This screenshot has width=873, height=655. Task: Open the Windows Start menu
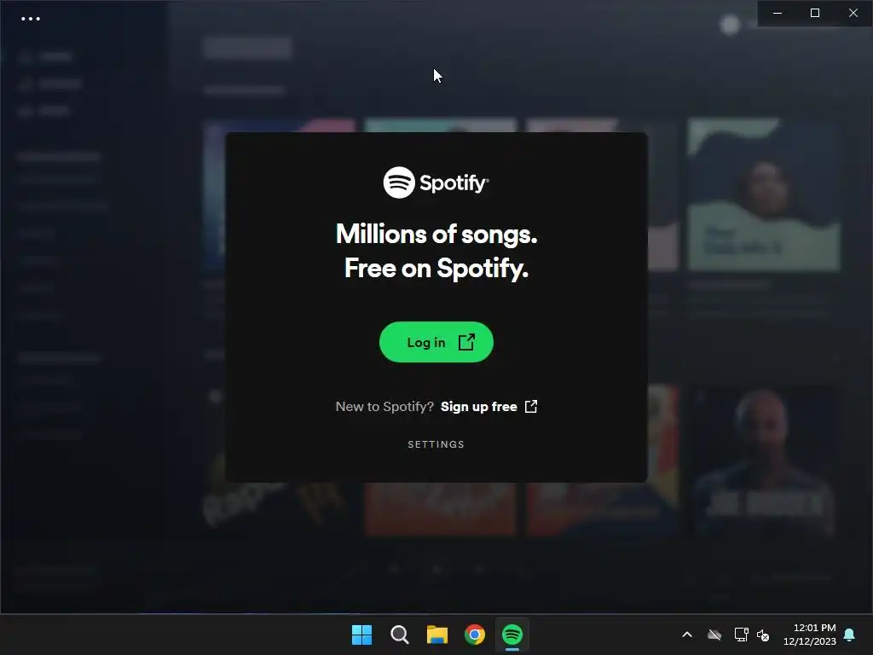coord(361,635)
